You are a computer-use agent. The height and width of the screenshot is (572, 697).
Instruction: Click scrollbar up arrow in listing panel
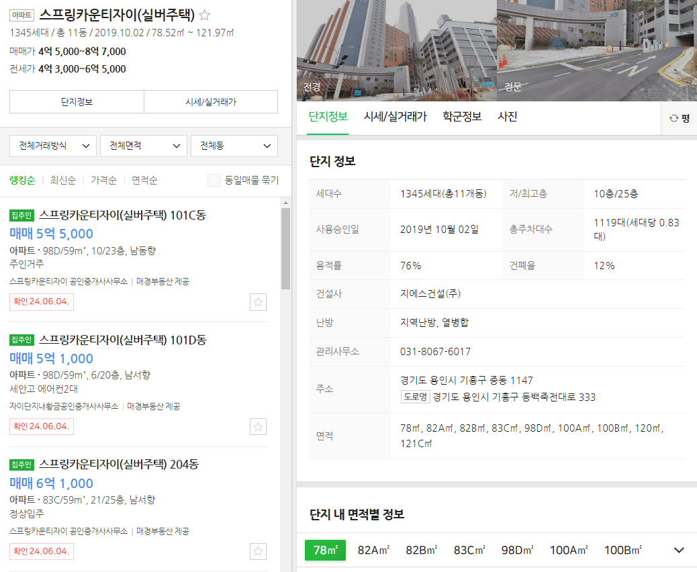point(285,203)
